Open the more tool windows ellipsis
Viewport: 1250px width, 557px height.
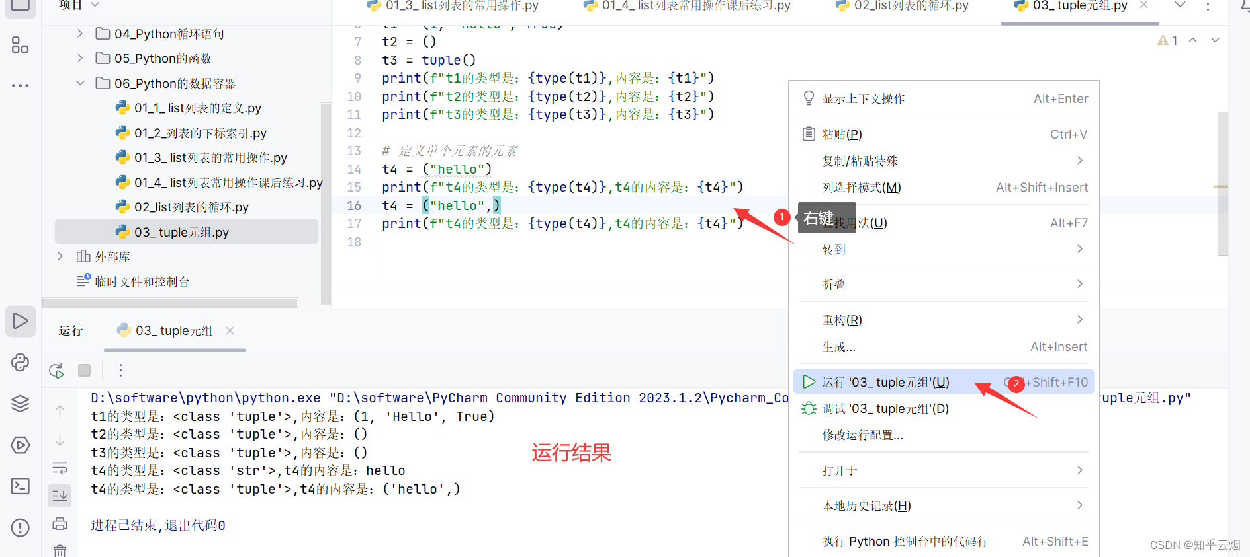pos(21,85)
